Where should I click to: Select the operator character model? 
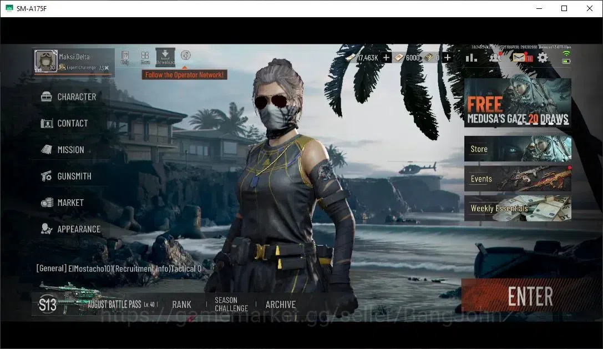283,189
